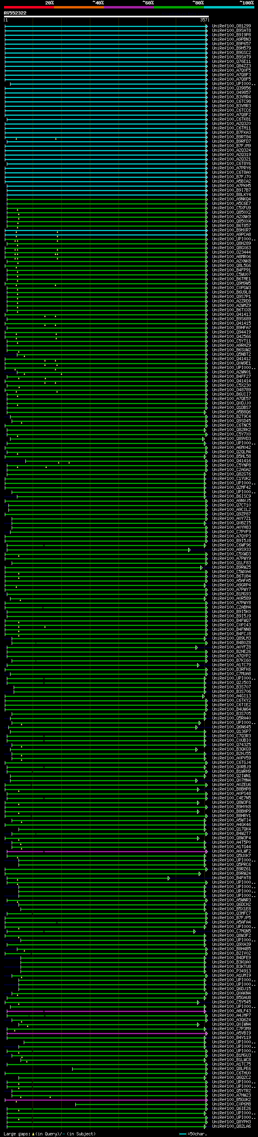
Task: Select the UniRef100_B6ISC9 label
Action: tap(231, 496)
